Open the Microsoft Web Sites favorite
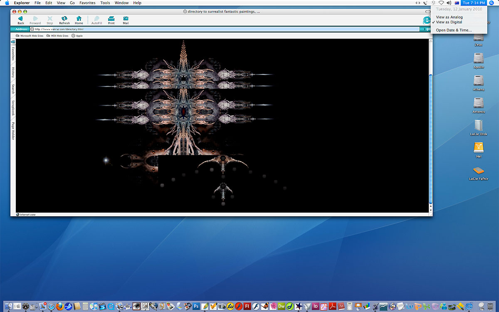 [x=30, y=36]
